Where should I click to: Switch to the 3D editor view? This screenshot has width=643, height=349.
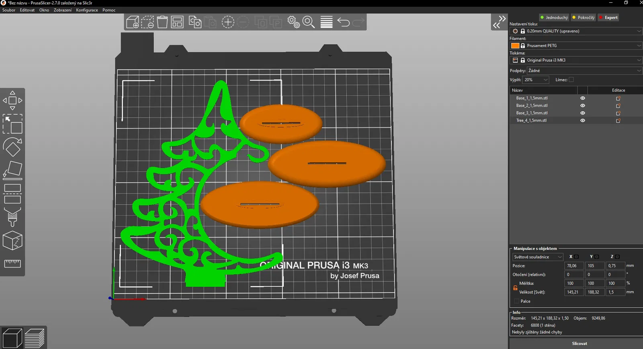(x=12, y=338)
